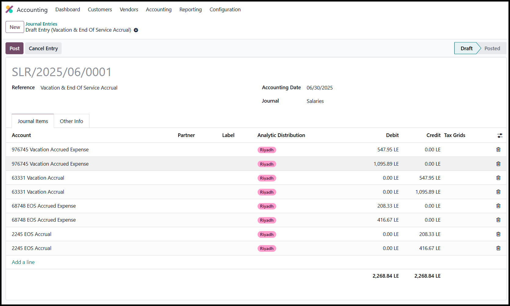510x306 pixels.
Task: Click the Accounting app logo
Action: [x=9, y=9]
